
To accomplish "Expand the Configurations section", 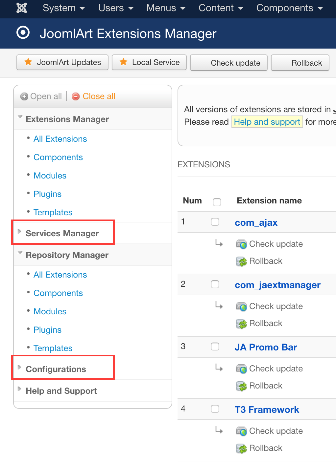I will pyautogui.click(x=56, y=369).
